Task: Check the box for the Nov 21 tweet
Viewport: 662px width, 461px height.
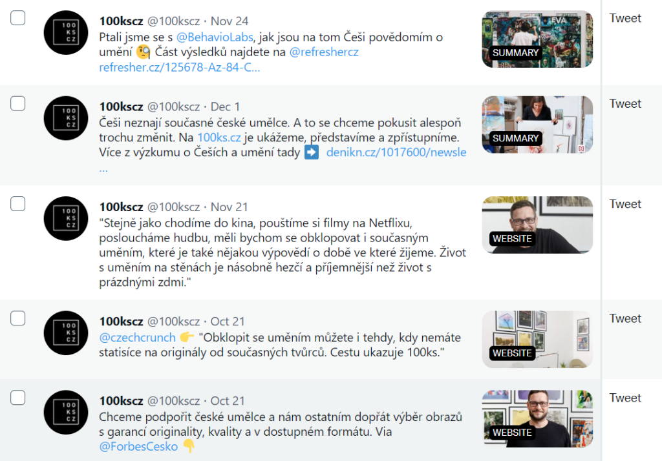Action: click(x=17, y=204)
